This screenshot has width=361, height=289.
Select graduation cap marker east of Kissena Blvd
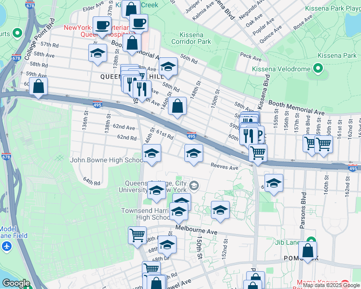(x=274, y=184)
